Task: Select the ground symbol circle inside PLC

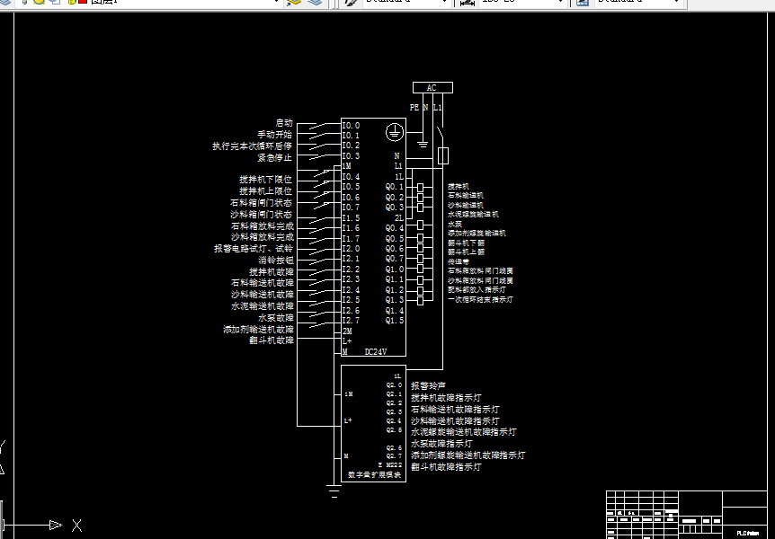Action: click(395, 132)
